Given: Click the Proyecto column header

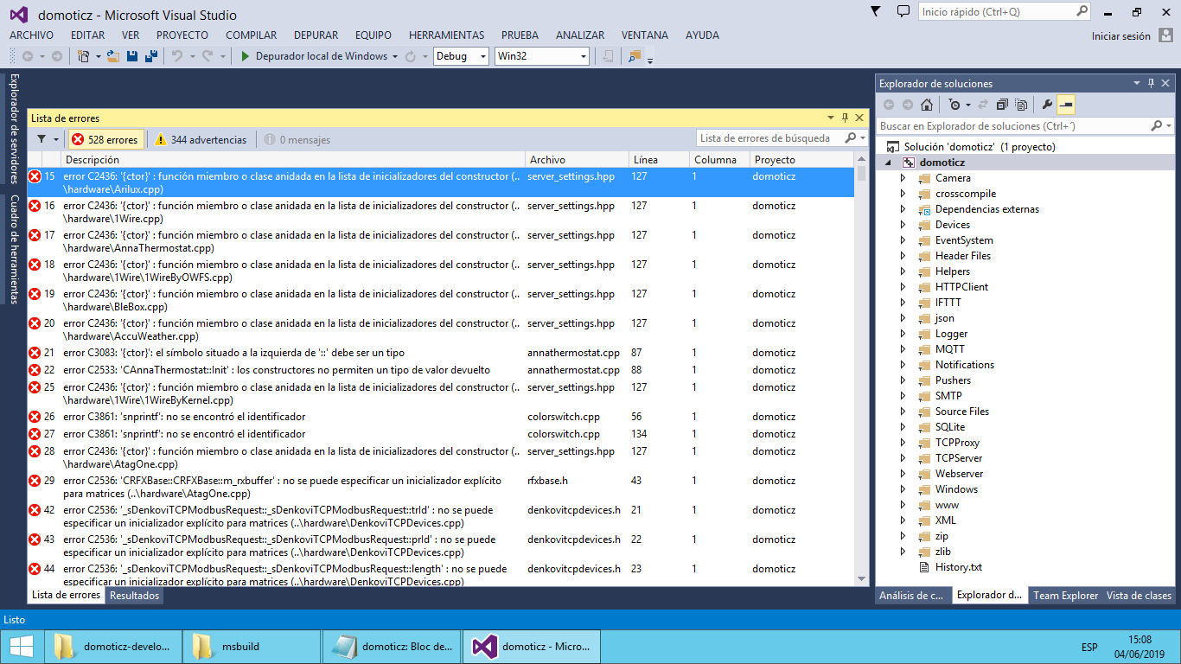Looking at the screenshot, I should point(801,160).
